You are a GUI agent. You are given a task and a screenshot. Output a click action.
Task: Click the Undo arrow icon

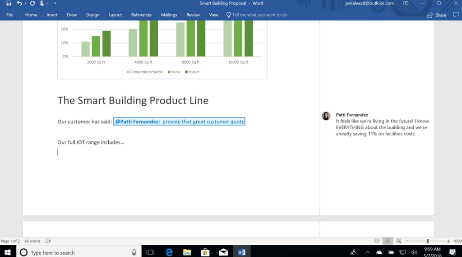(19, 3)
